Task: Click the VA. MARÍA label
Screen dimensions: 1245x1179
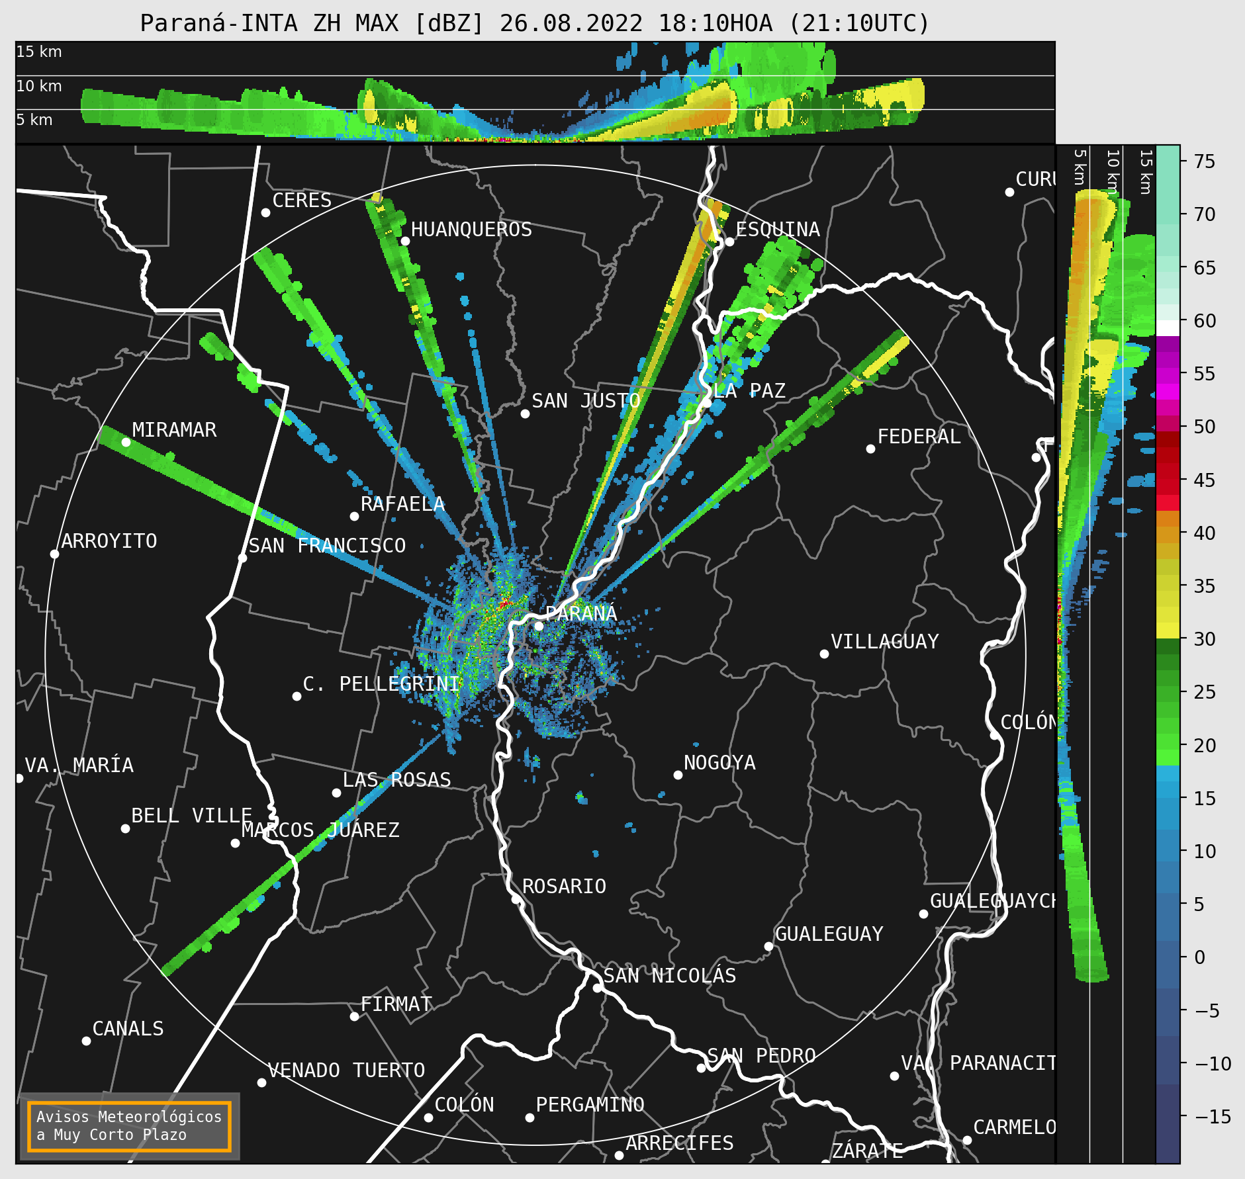Action: pos(79,765)
